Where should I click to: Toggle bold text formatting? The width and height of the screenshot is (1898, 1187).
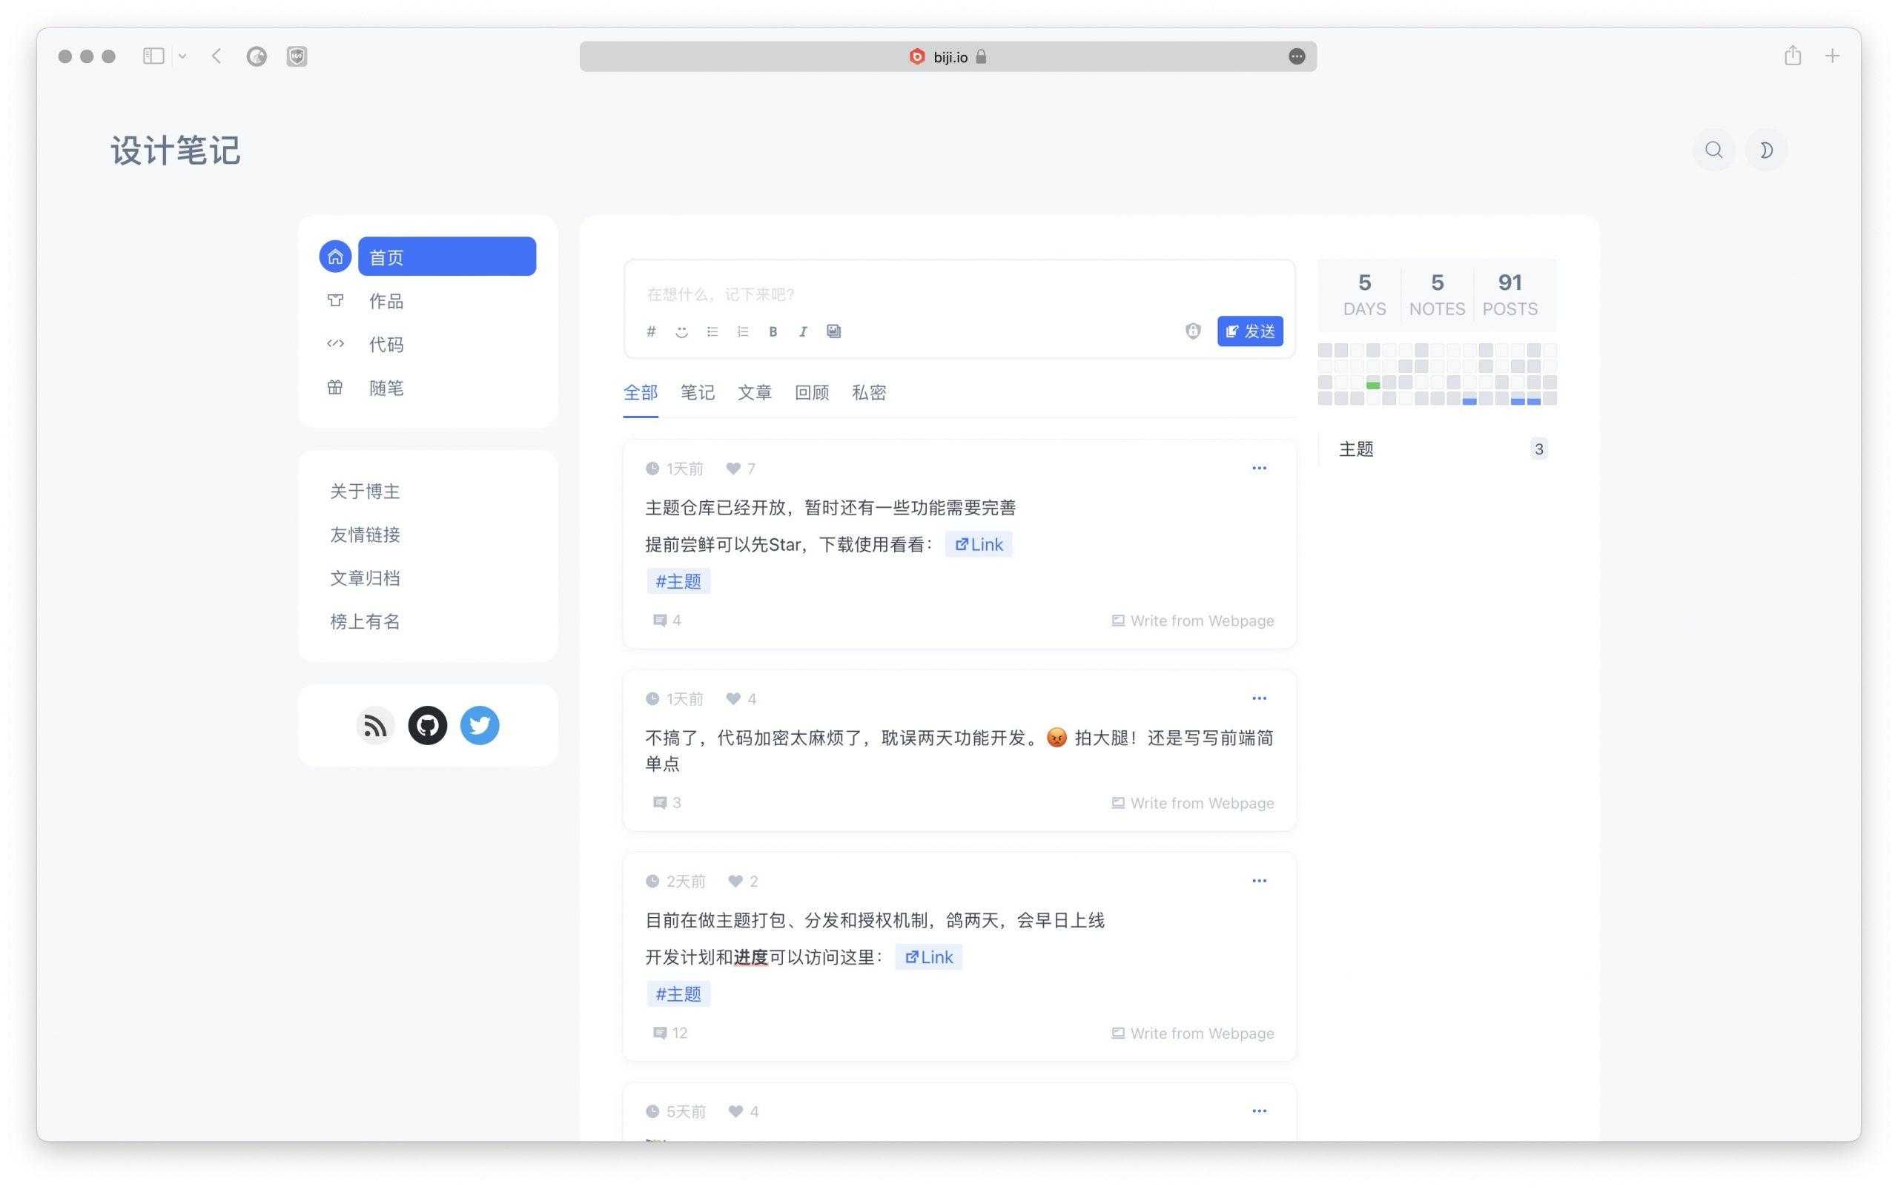773,331
